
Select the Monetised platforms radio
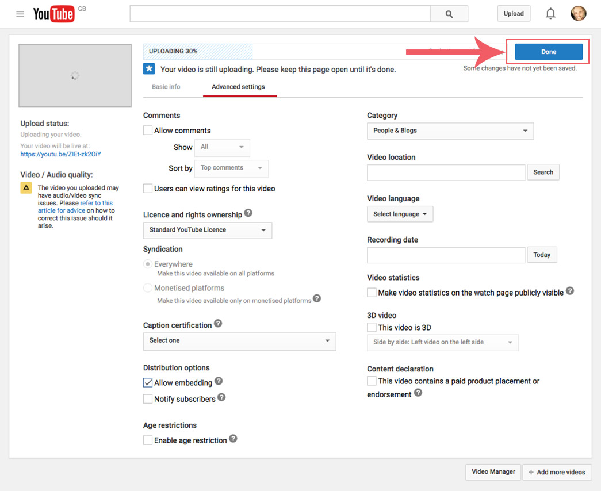point(148,288)
